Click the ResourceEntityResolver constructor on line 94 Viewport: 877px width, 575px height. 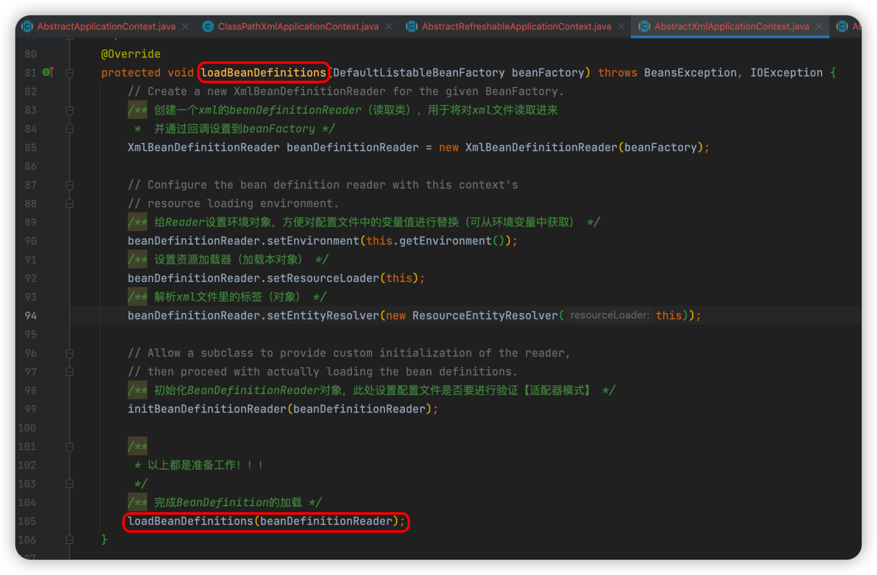(x=485, y=316)
